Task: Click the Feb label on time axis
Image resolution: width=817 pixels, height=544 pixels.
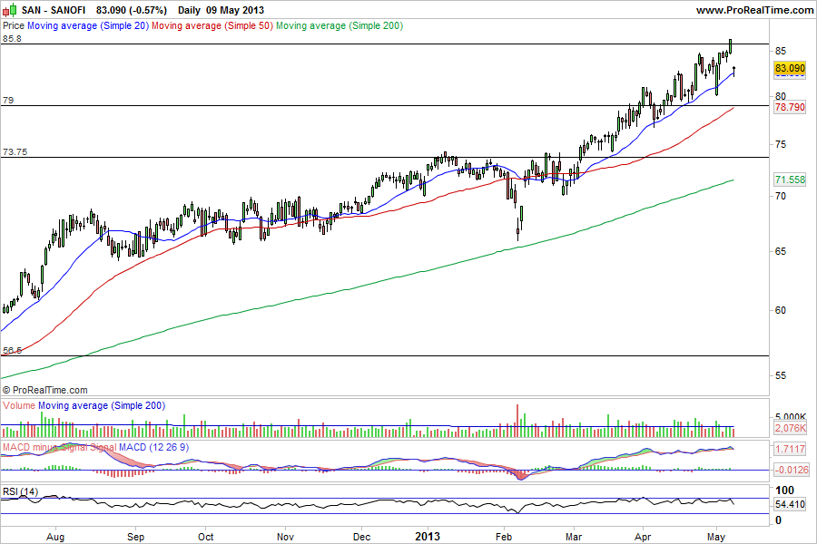Action: [x=504, y=537]
